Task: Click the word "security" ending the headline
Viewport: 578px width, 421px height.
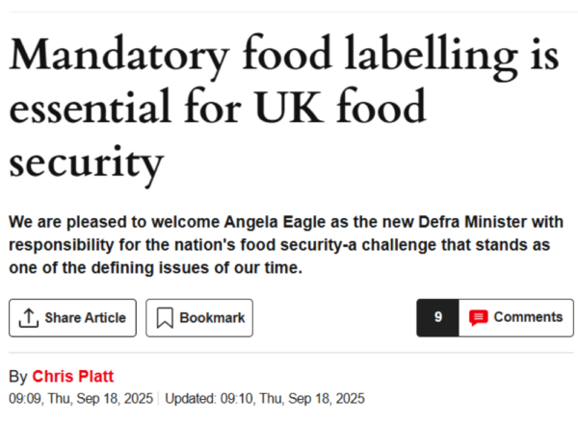Action: pyautogui.click(x=85, y=163)
